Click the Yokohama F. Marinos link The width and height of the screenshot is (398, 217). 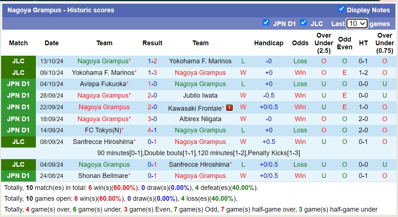click(x=200, y=61)
